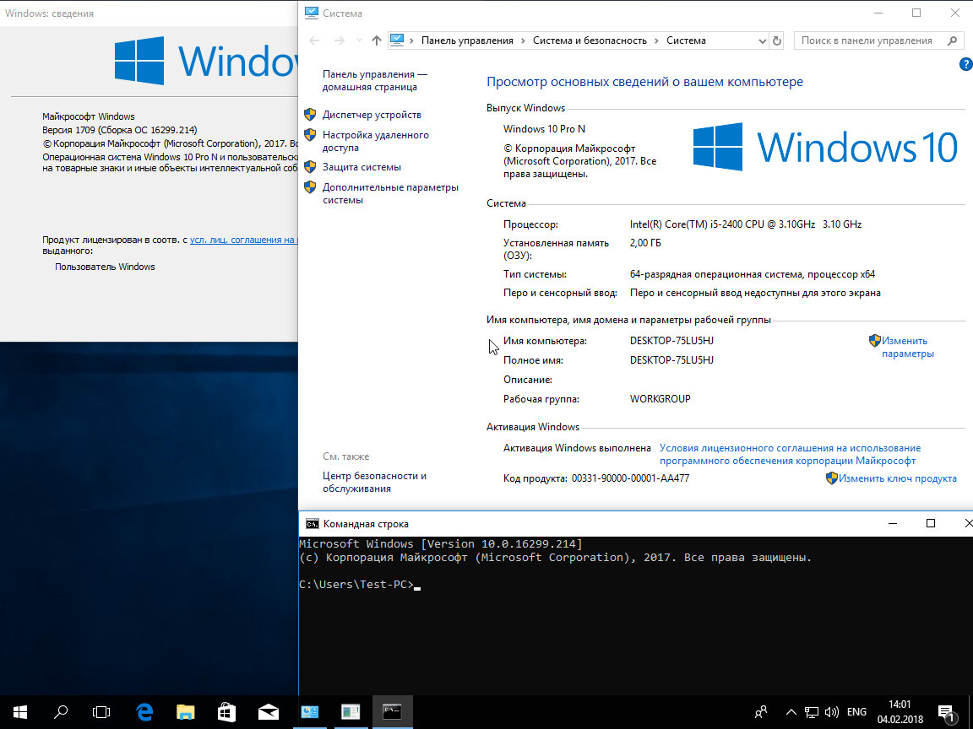Open the Start menu
973x729 pixels.
tap(20, 711)
